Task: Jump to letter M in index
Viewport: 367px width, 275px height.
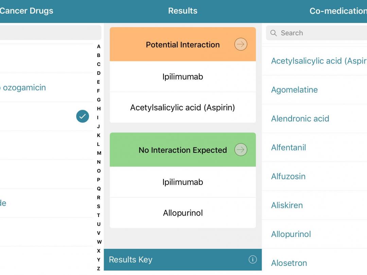Action: (99, 153)
